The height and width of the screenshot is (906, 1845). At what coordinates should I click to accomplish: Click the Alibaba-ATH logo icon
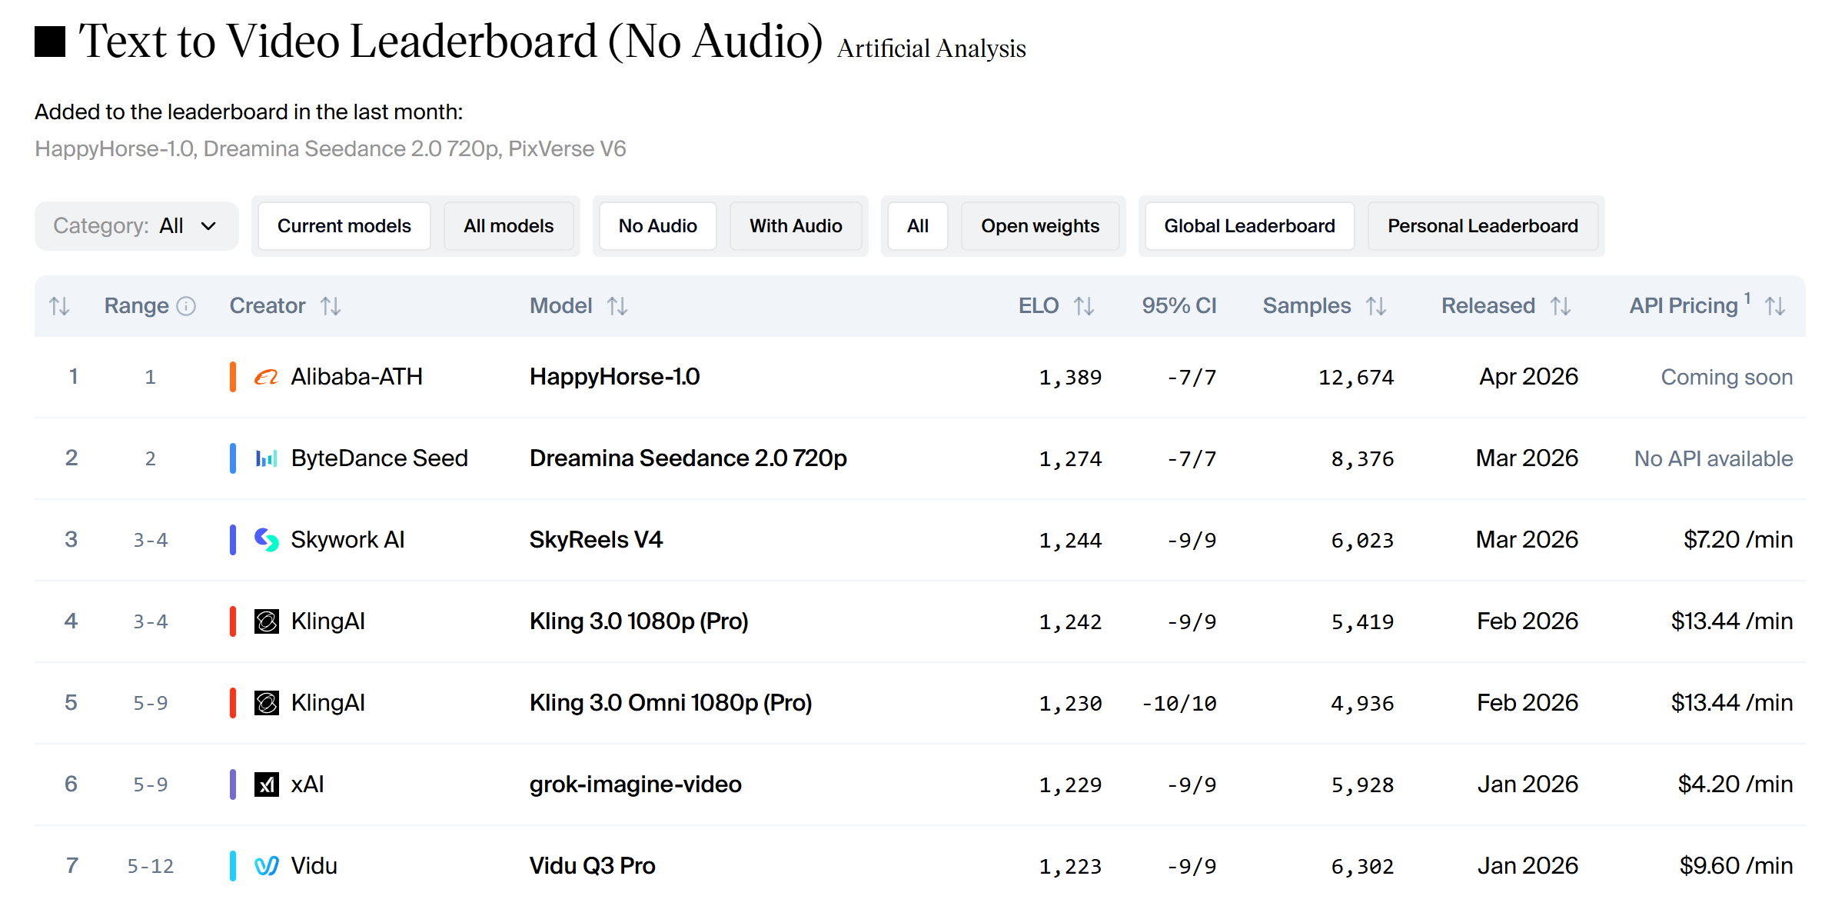pos(266,377)
